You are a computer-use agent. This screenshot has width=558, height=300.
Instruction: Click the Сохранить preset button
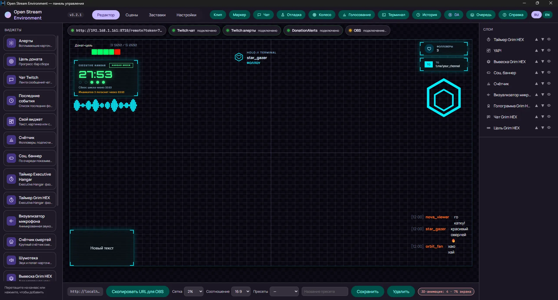[x=368, y=292]
